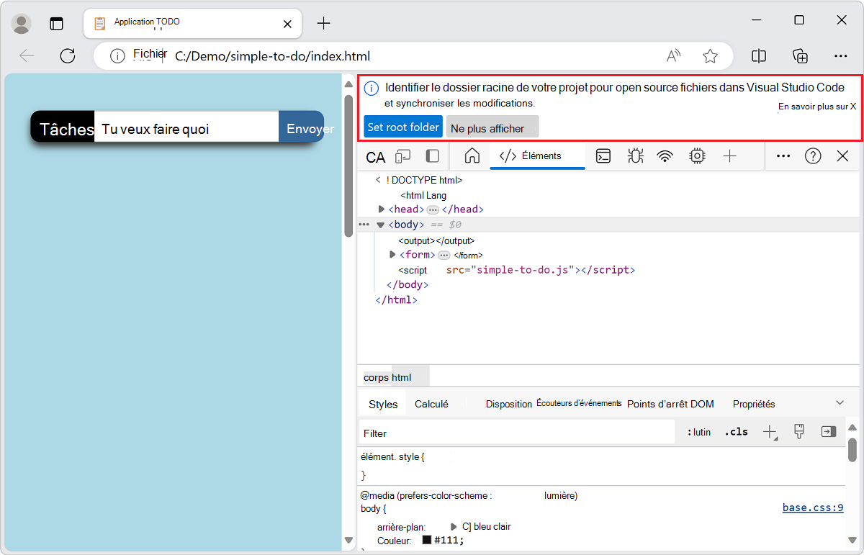This screenshot has width=864, height=555.
Task: Open the Points d'arrêt DOM tab
Action: [670, 404]
